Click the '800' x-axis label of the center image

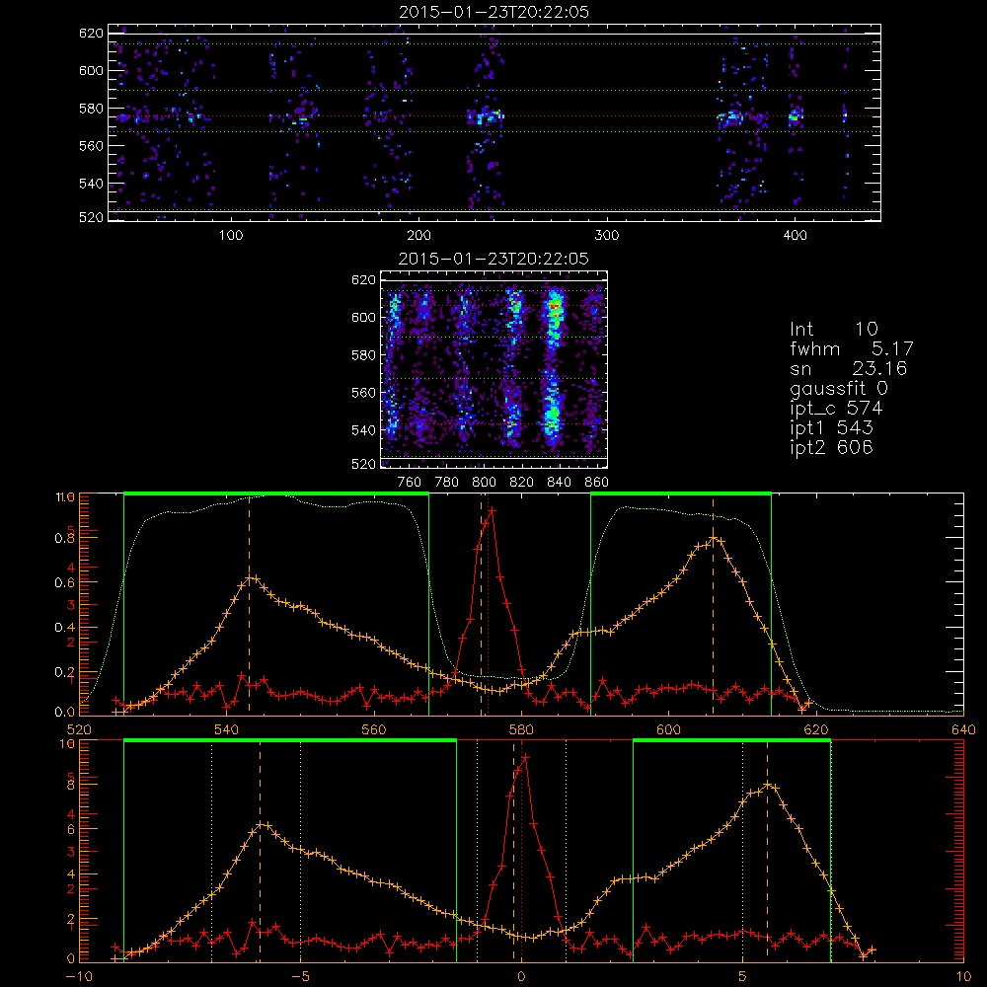484,483
